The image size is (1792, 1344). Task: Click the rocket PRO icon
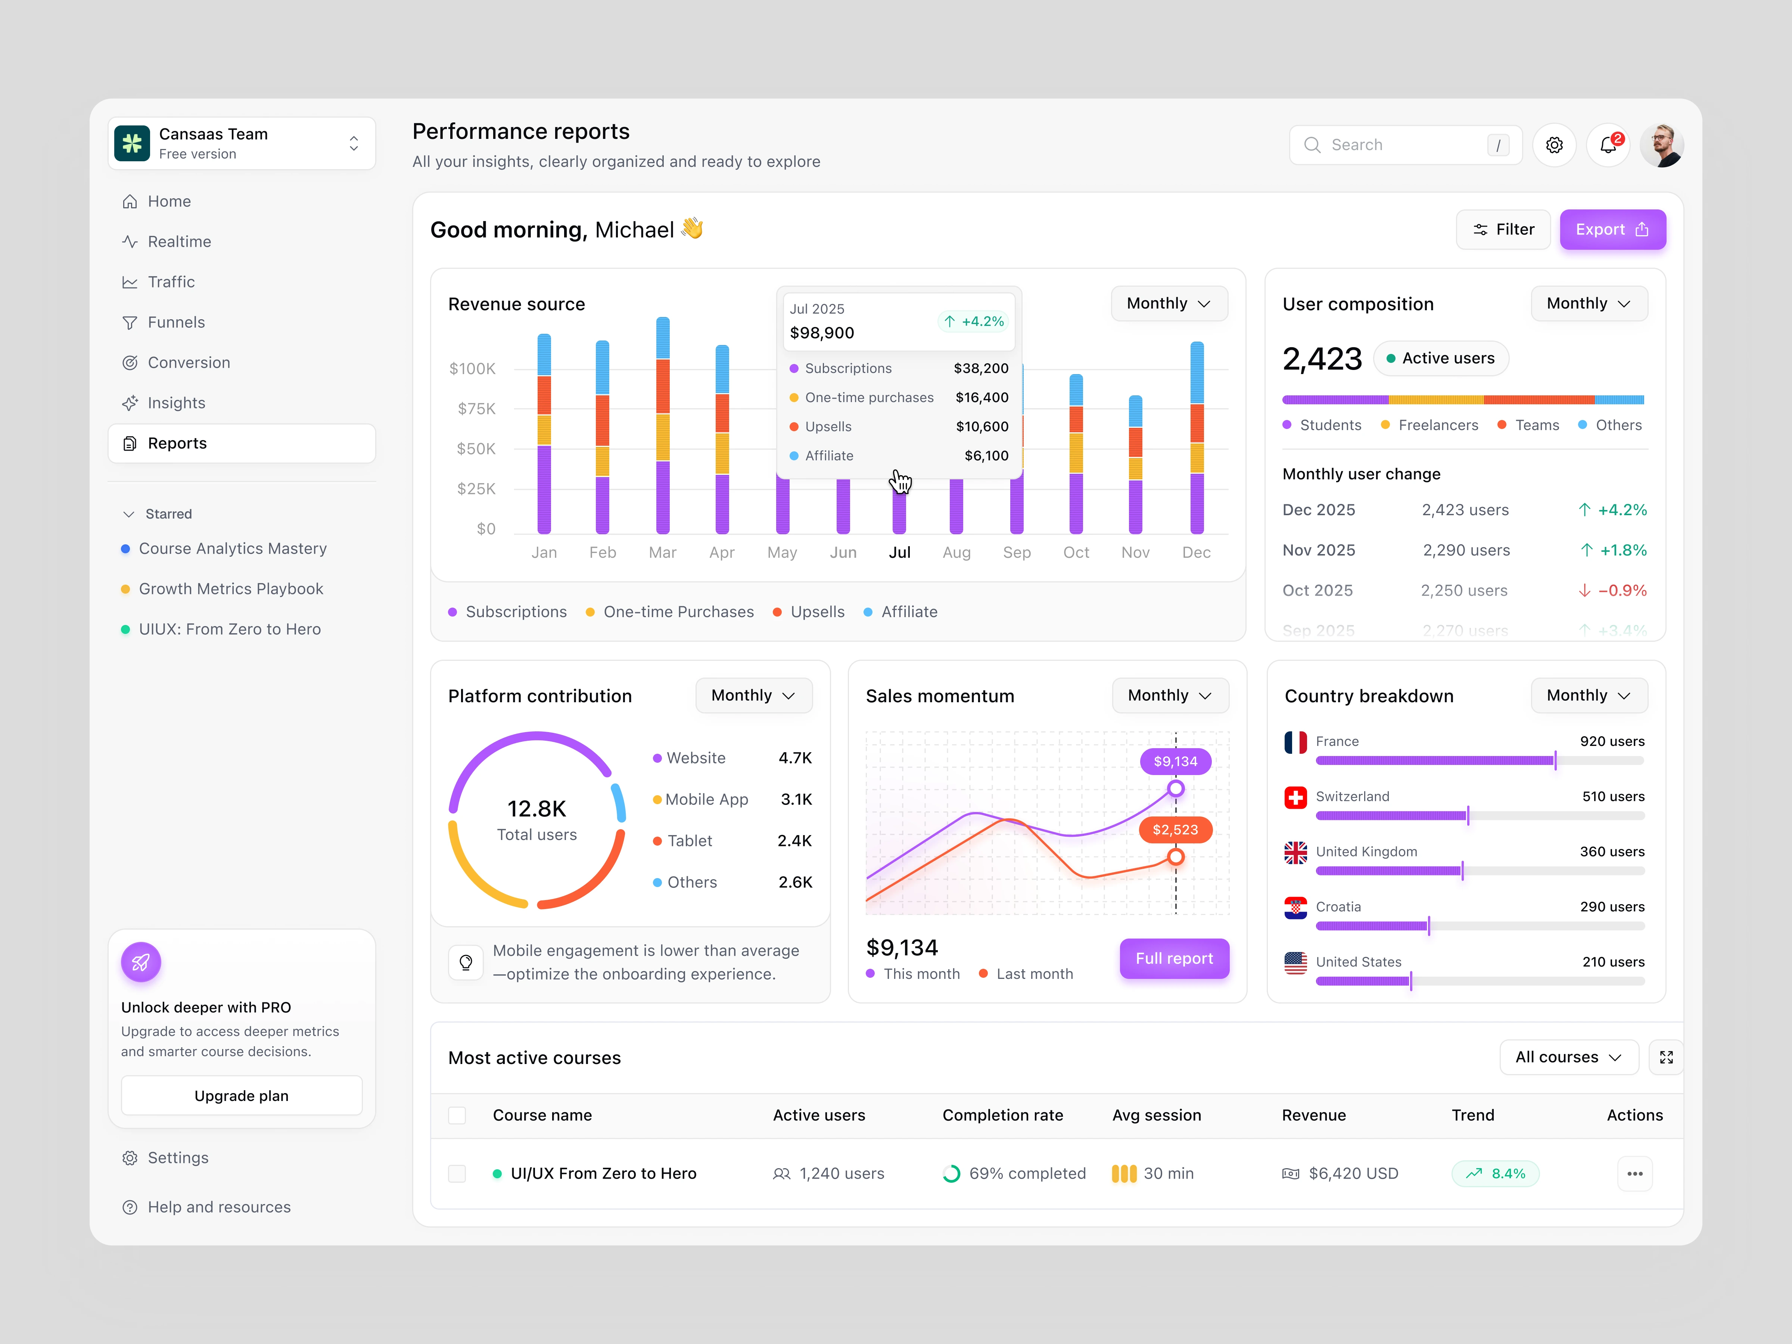[141, 962]
